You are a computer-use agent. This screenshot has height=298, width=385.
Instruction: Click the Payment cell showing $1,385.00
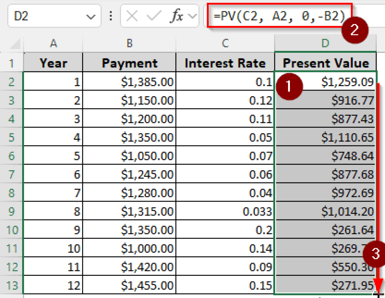[129, 81]
